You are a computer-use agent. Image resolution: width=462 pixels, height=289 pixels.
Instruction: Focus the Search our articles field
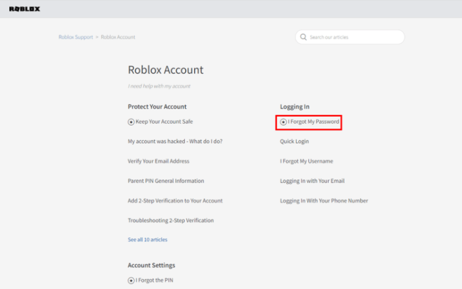pos(350,37)
